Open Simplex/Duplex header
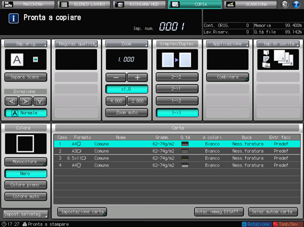304x227 pixels. 177,44
